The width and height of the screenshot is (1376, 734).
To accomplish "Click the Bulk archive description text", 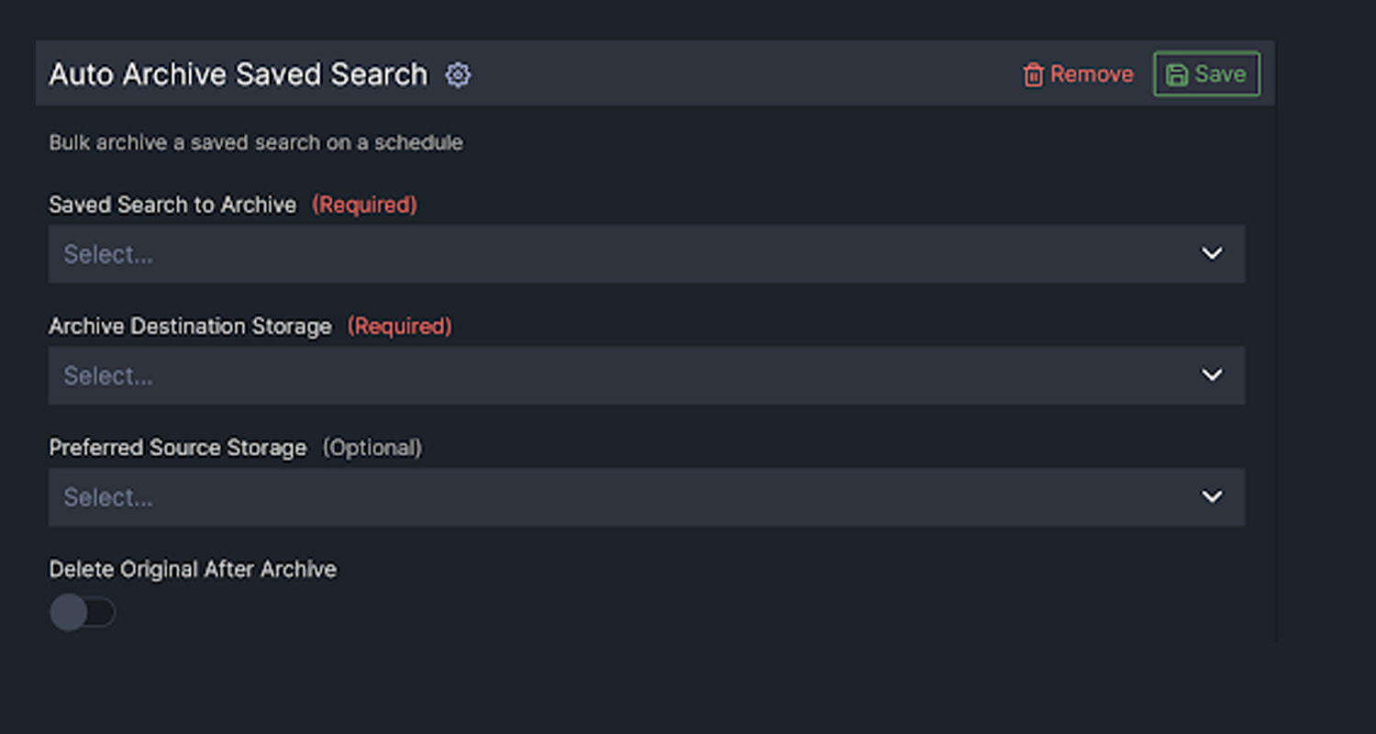I will [x=255, y=142].
